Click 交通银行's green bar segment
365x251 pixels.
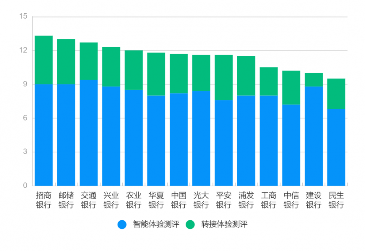click(89, 61)
